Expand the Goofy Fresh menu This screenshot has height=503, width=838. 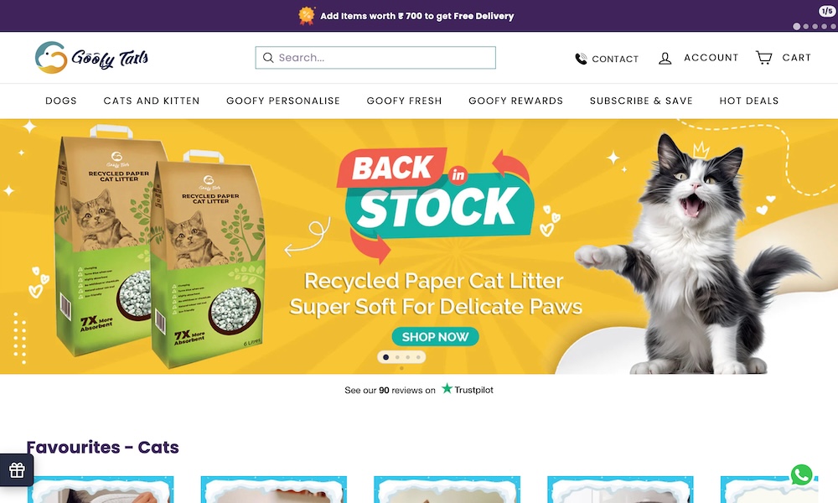pos(404,101)
